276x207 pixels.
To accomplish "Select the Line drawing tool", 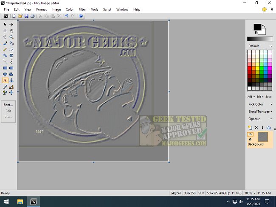I will pyautogui.click(x=5, y=62).
